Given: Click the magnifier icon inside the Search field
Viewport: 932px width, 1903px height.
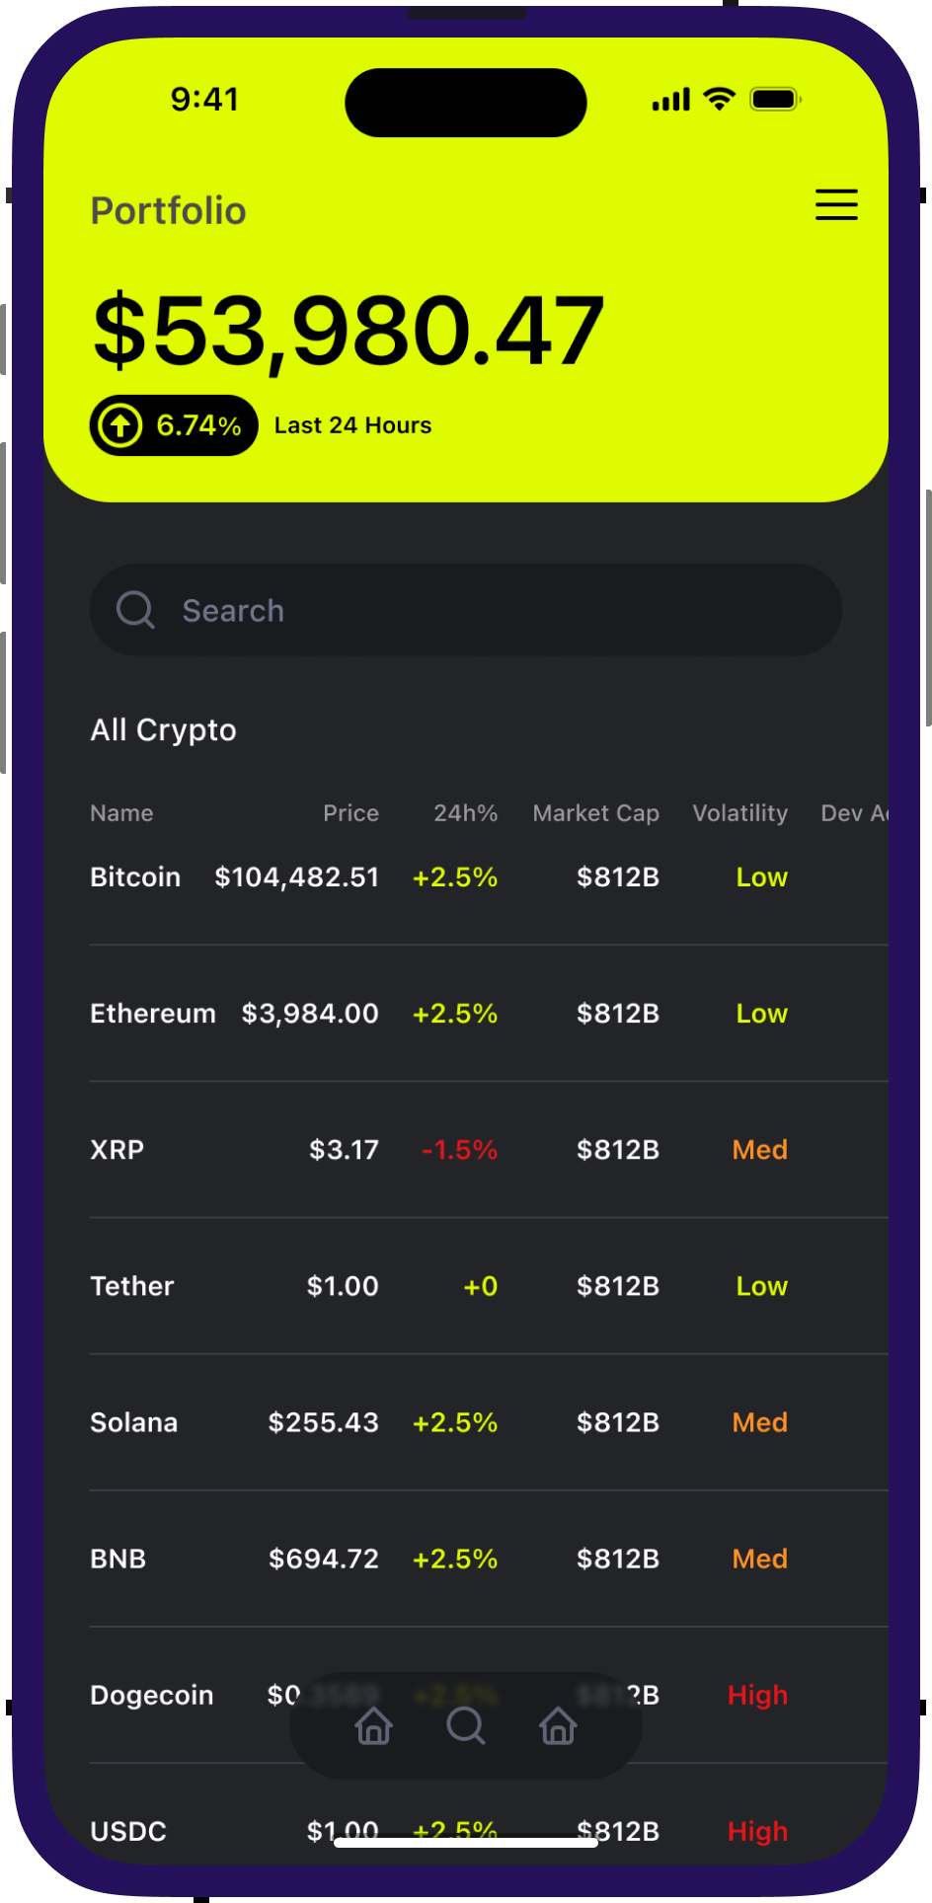Looking at the screenshot, I should tap(135, 610).
